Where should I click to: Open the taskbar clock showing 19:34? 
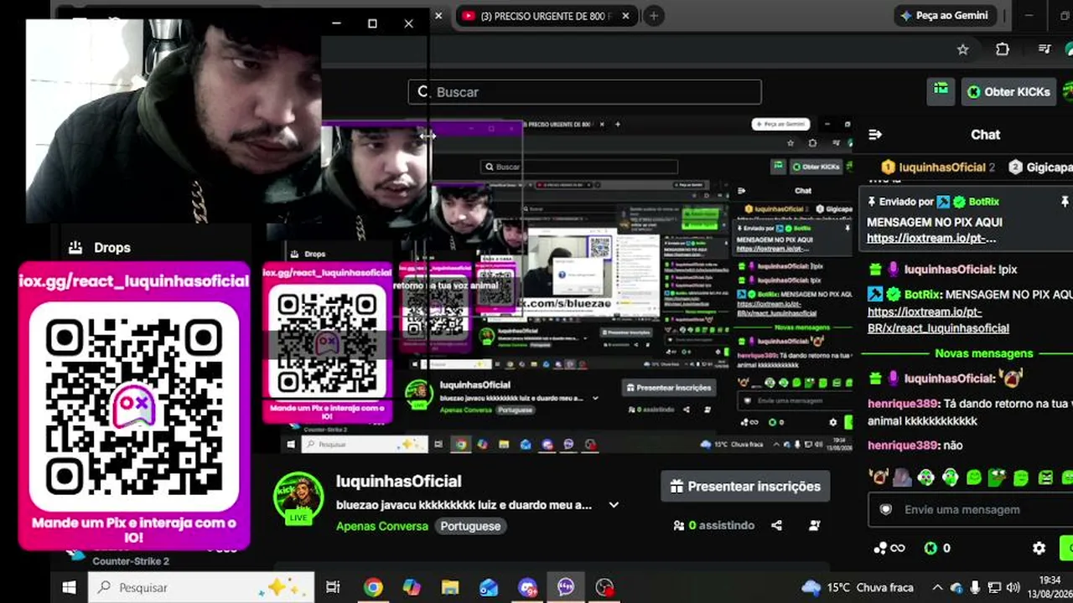1049,588
